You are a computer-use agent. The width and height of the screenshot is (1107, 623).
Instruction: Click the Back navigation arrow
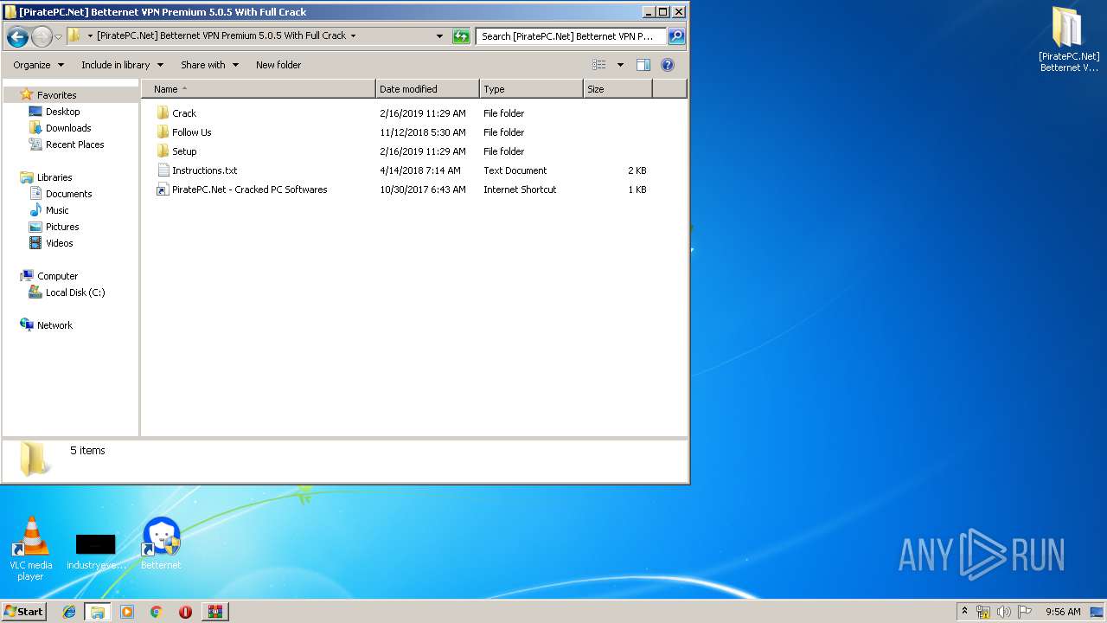[x=17, y=36]
